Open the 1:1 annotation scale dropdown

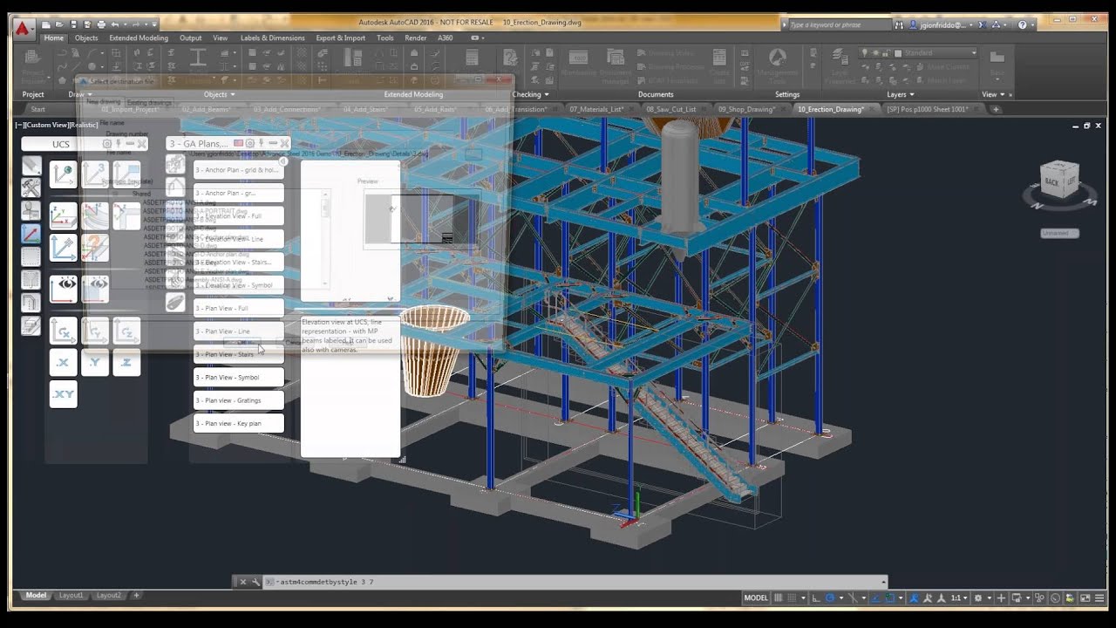[960, 598]
